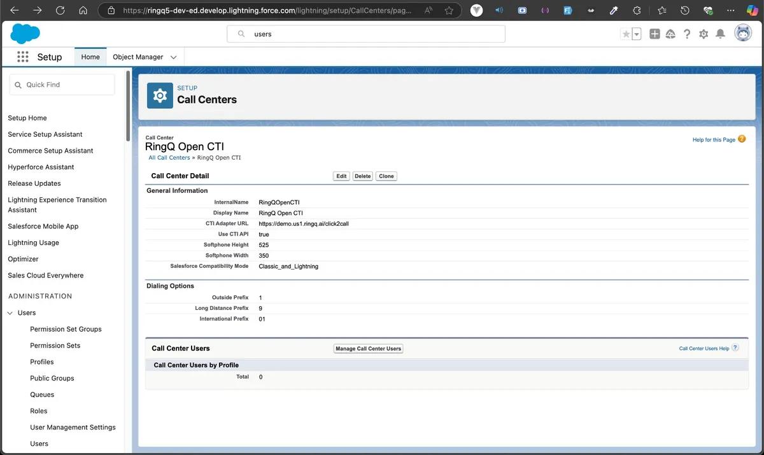
Task: Delete the call center with Delete button
Action: (363, 176)
